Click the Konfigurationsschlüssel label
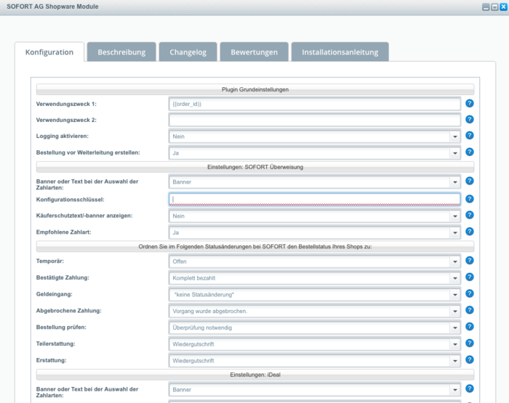Image resolution: width=509 pixels, height=403 pixels. [x=70, y=200]
